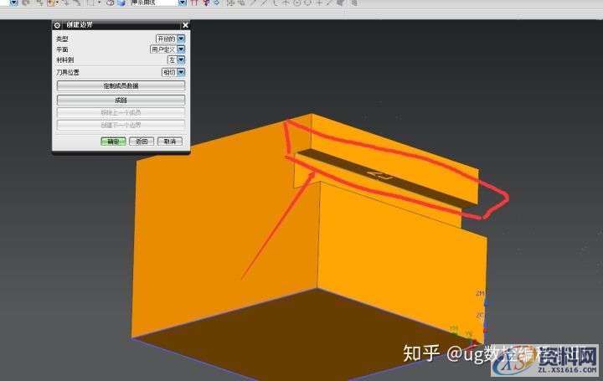Cancel the dialog using 取消 button
This screenshot has width=603, height=381.
click(x=170, y=142)
